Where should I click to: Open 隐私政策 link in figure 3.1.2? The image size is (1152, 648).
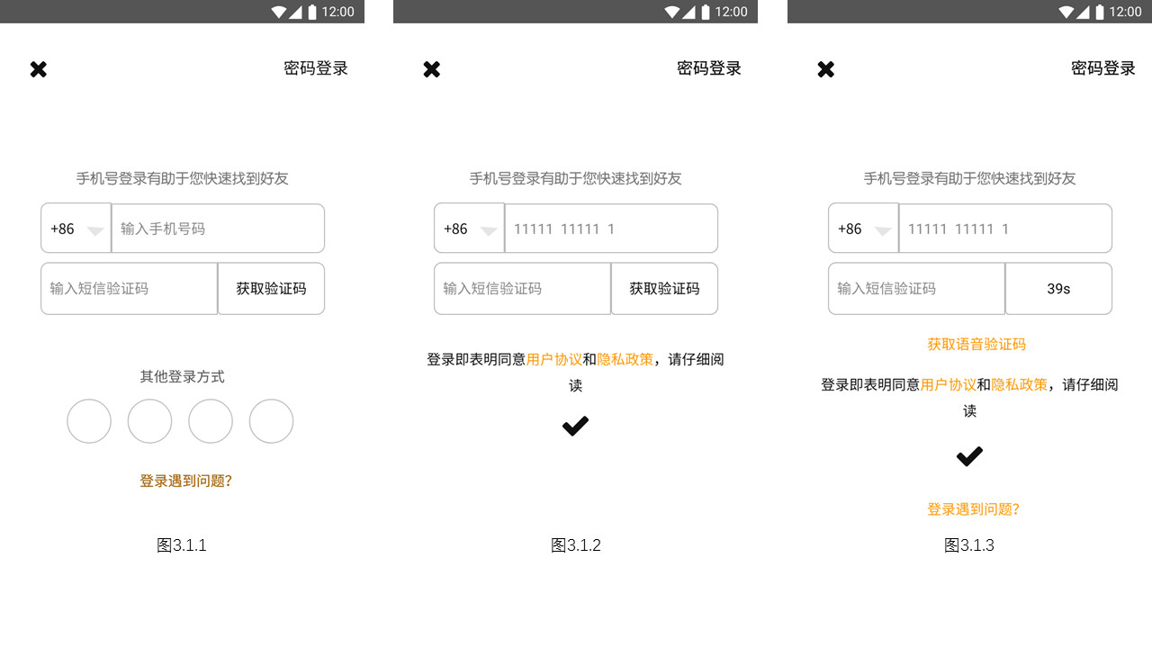625,359
